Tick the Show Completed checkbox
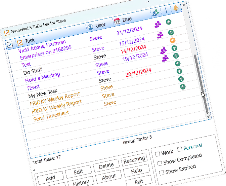 [x=160, y=163]
